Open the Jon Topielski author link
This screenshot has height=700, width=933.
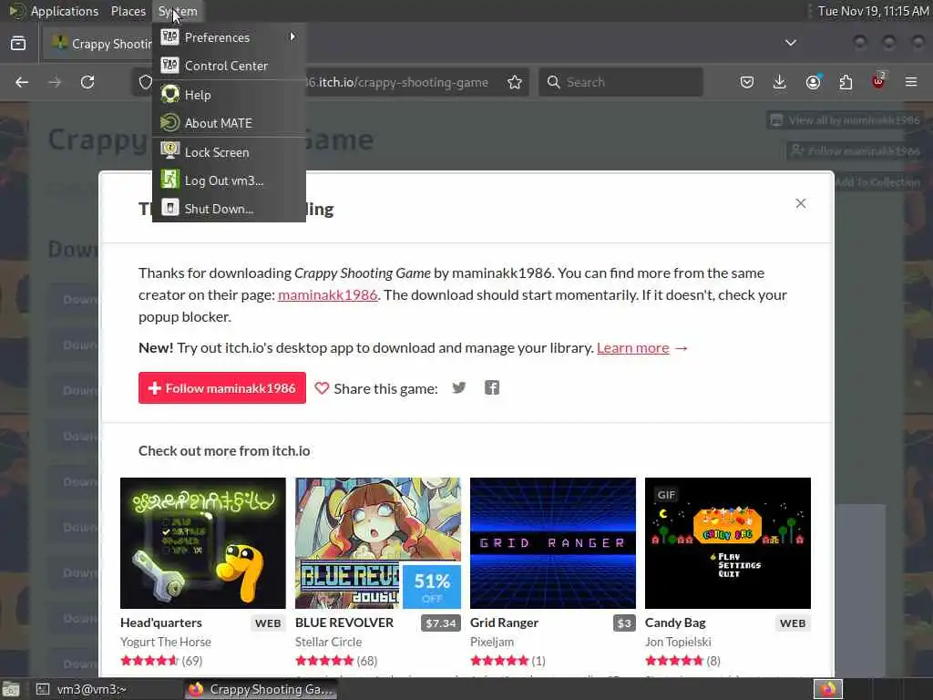coord(678,642)
